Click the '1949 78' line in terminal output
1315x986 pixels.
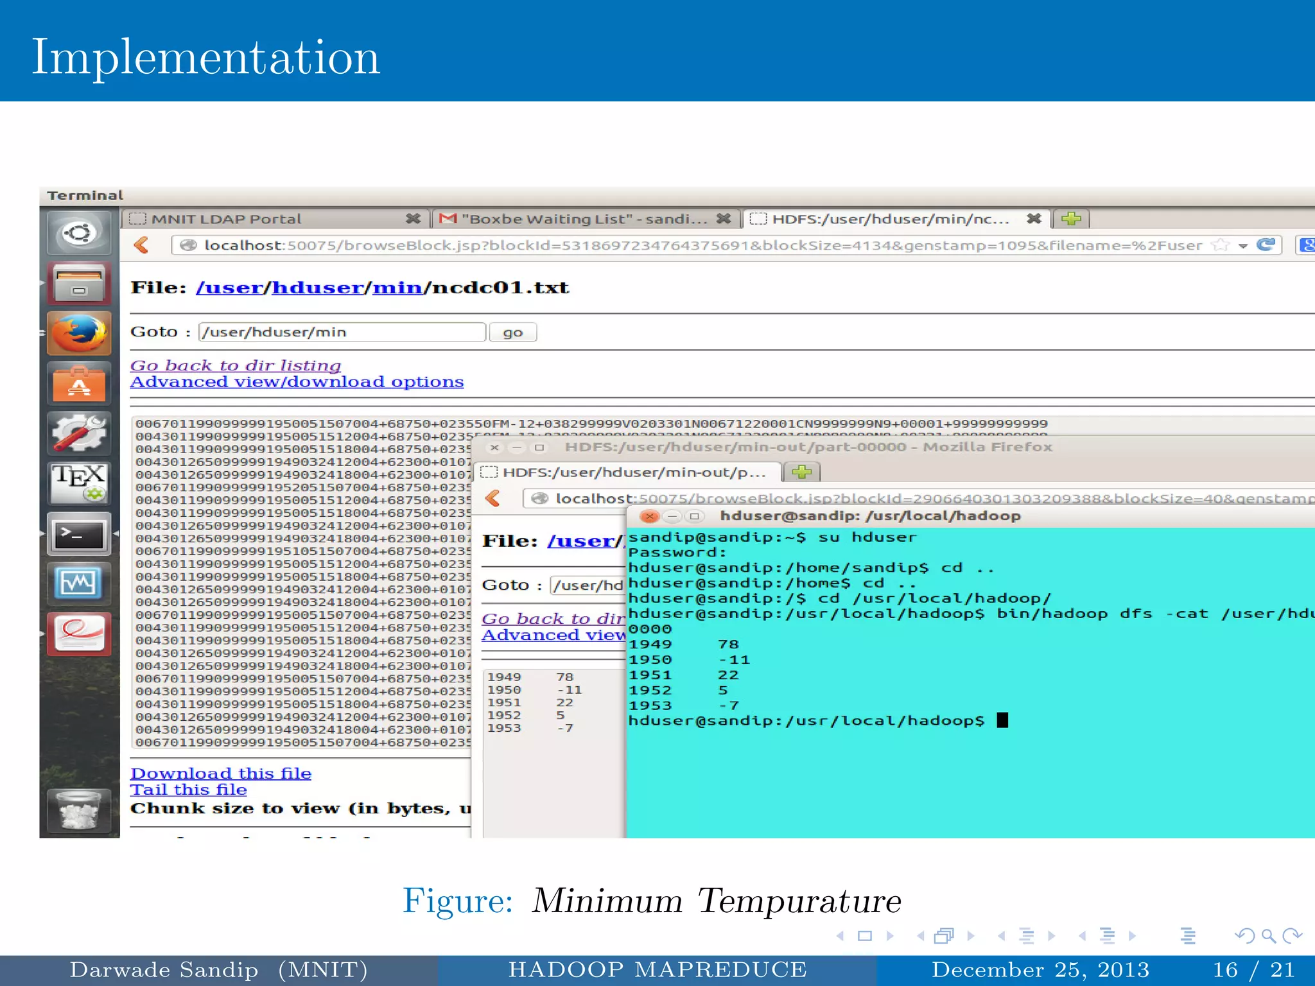pos(684,644)
